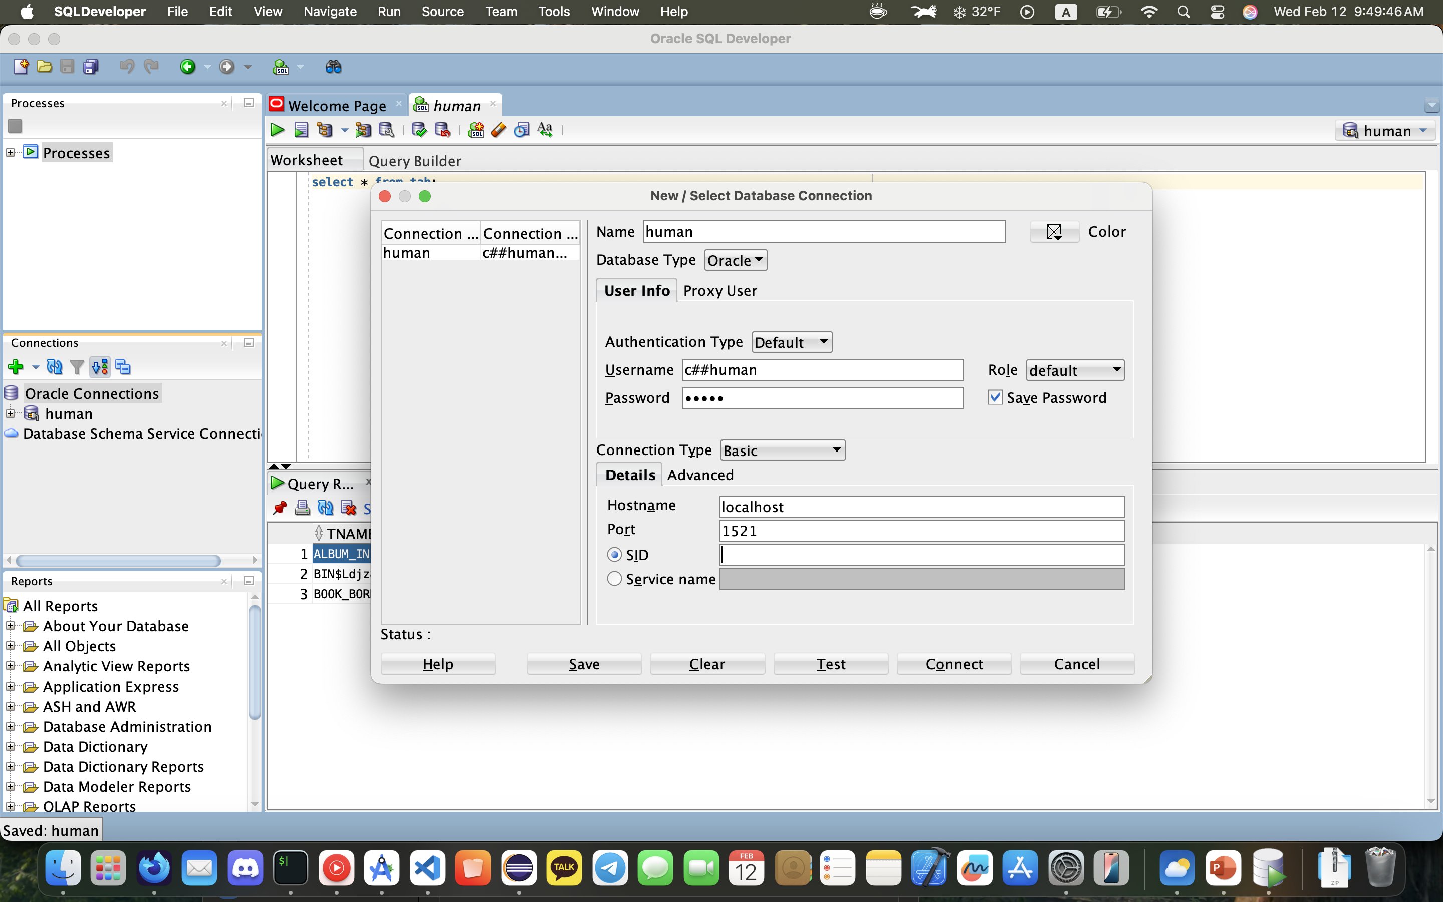The height and width of the screenshot is (902, 1443).
Task: Click Refresh icon in Connections panel
Action: (x=54, y=366)
